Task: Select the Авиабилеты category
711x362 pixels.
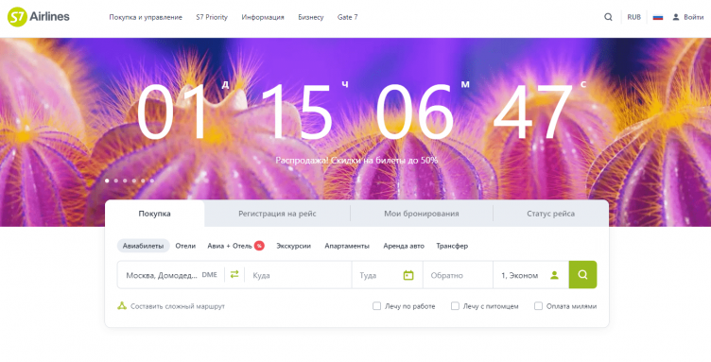Action: coord(144,246)
